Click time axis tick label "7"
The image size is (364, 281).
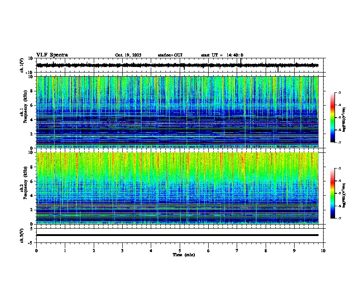pos(237,250)
